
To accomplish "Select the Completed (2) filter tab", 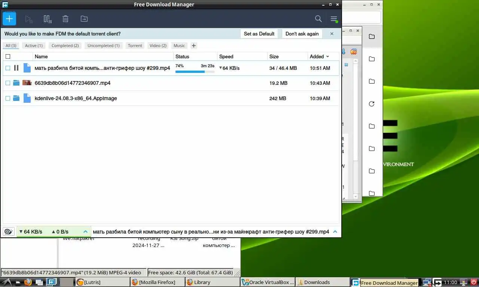I will coord(65,46).
